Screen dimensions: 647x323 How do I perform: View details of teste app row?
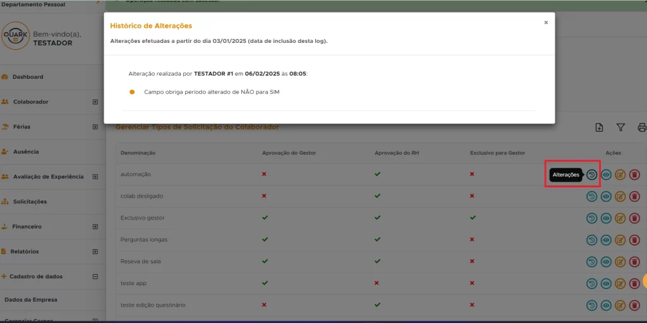(606, 284)
